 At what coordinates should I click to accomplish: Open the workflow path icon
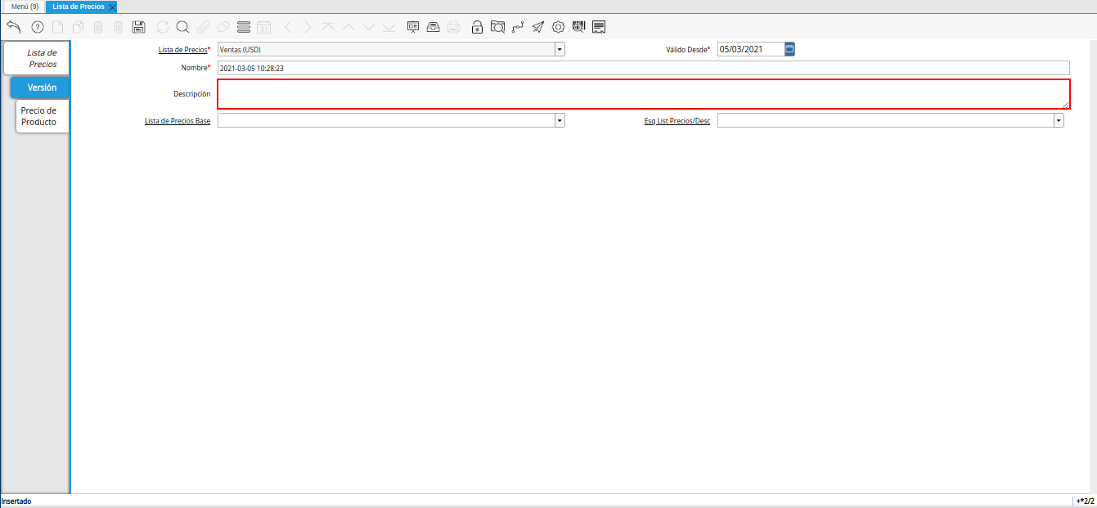pos(518,27)
